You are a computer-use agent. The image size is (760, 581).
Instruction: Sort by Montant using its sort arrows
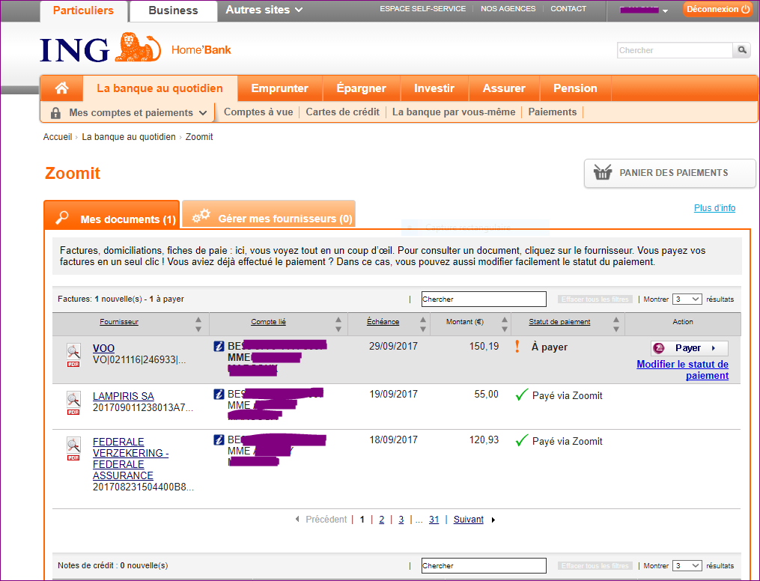point(505,324)
